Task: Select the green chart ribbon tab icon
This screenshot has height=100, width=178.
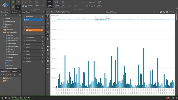Action: point(13,2)
